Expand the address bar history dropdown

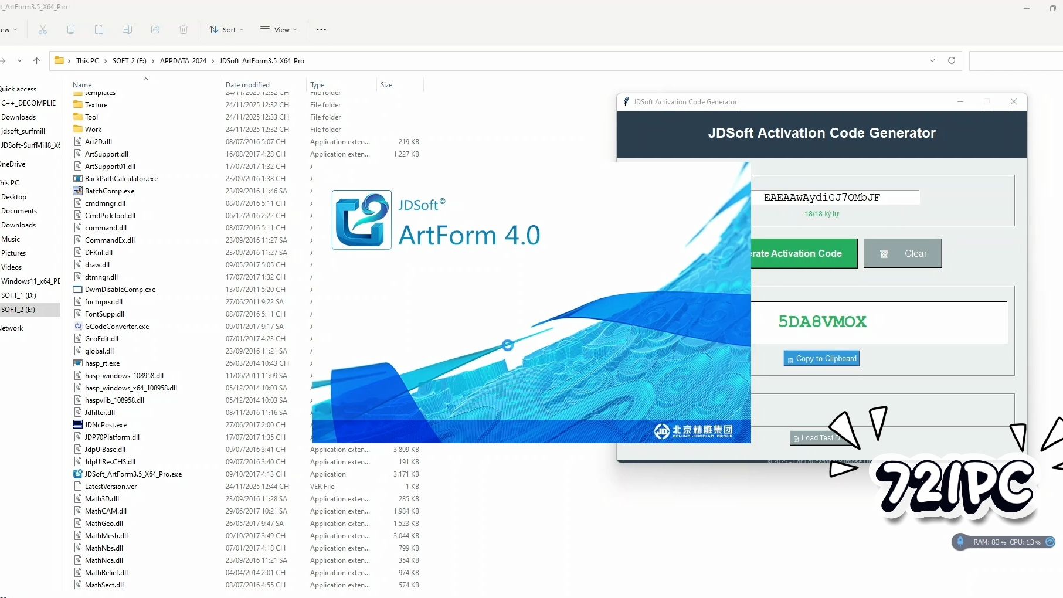click(932, 60)
